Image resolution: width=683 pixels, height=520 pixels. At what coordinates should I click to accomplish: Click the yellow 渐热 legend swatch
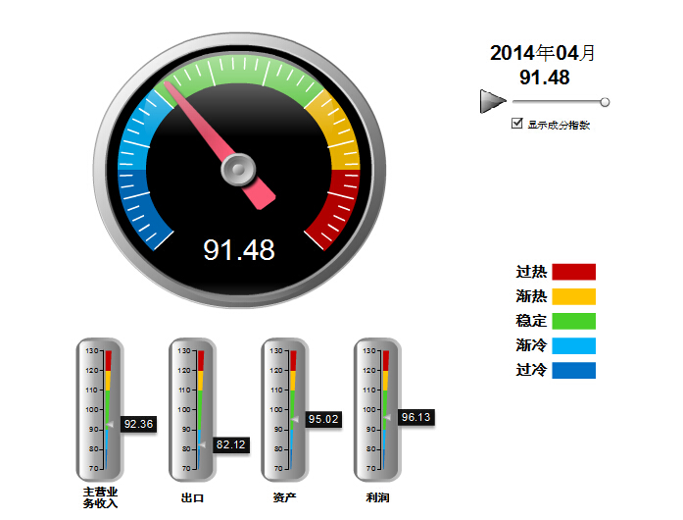(x=573, y=296)
